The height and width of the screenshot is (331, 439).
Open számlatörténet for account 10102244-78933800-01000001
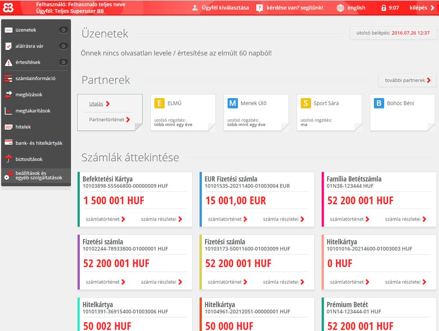click(x=105, y=282)
